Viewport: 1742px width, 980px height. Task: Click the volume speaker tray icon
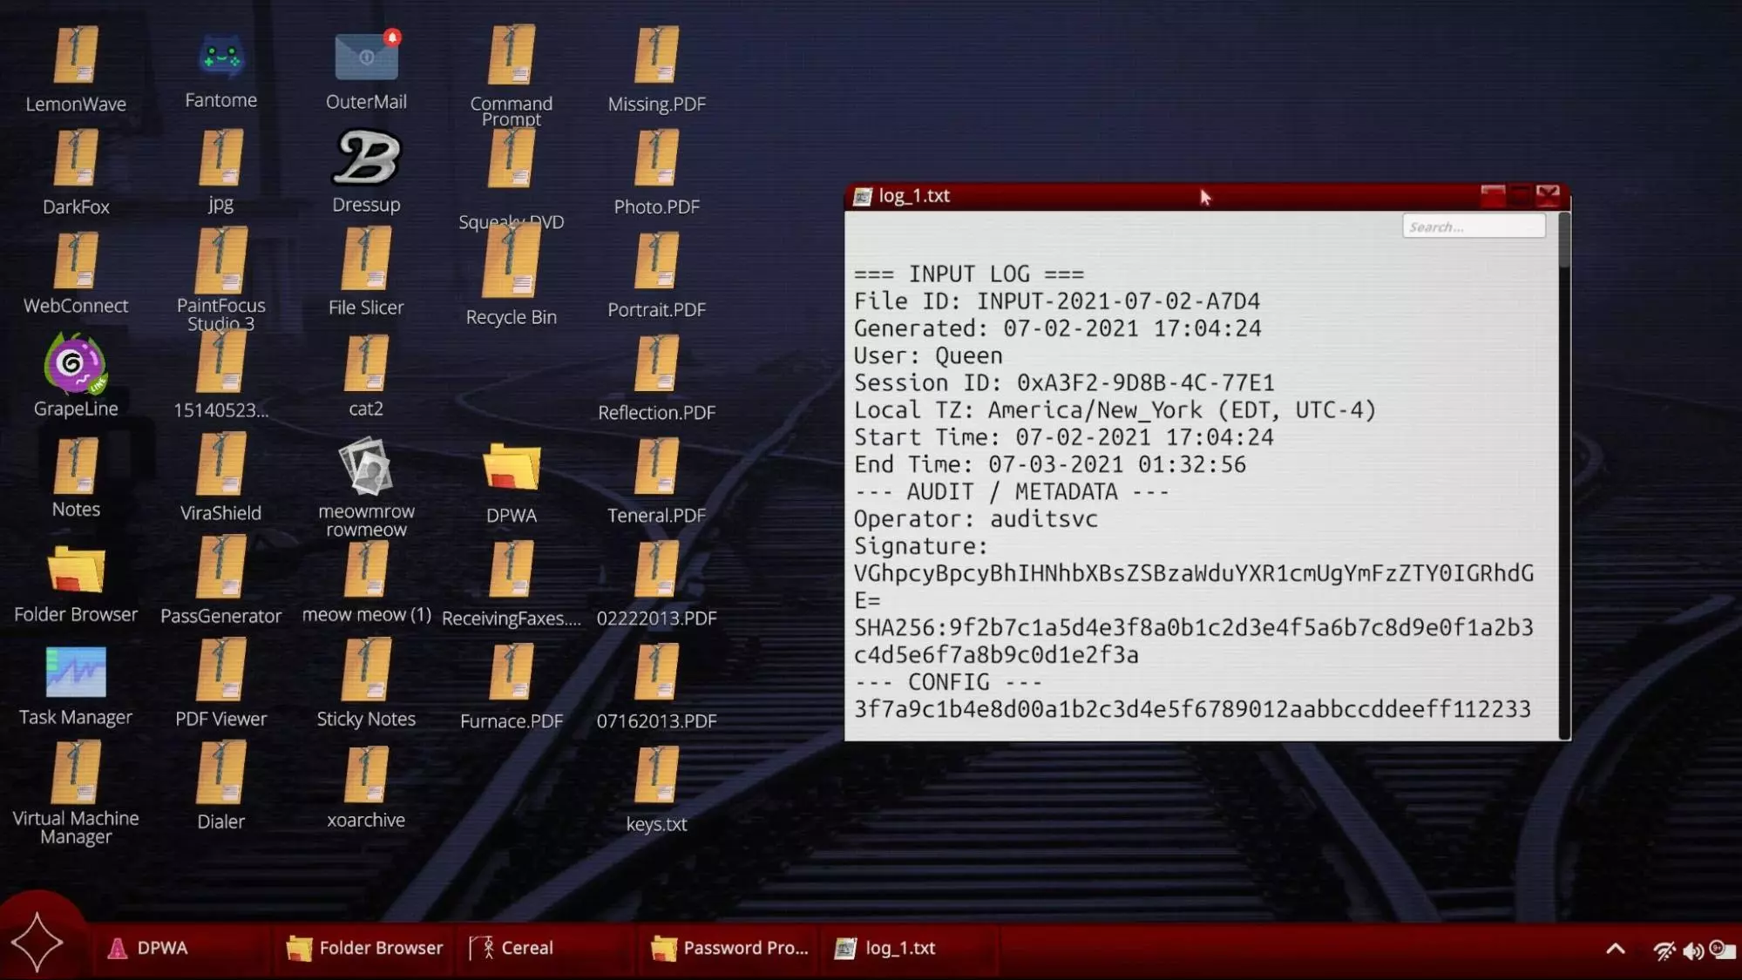(x=1693, y=950)
